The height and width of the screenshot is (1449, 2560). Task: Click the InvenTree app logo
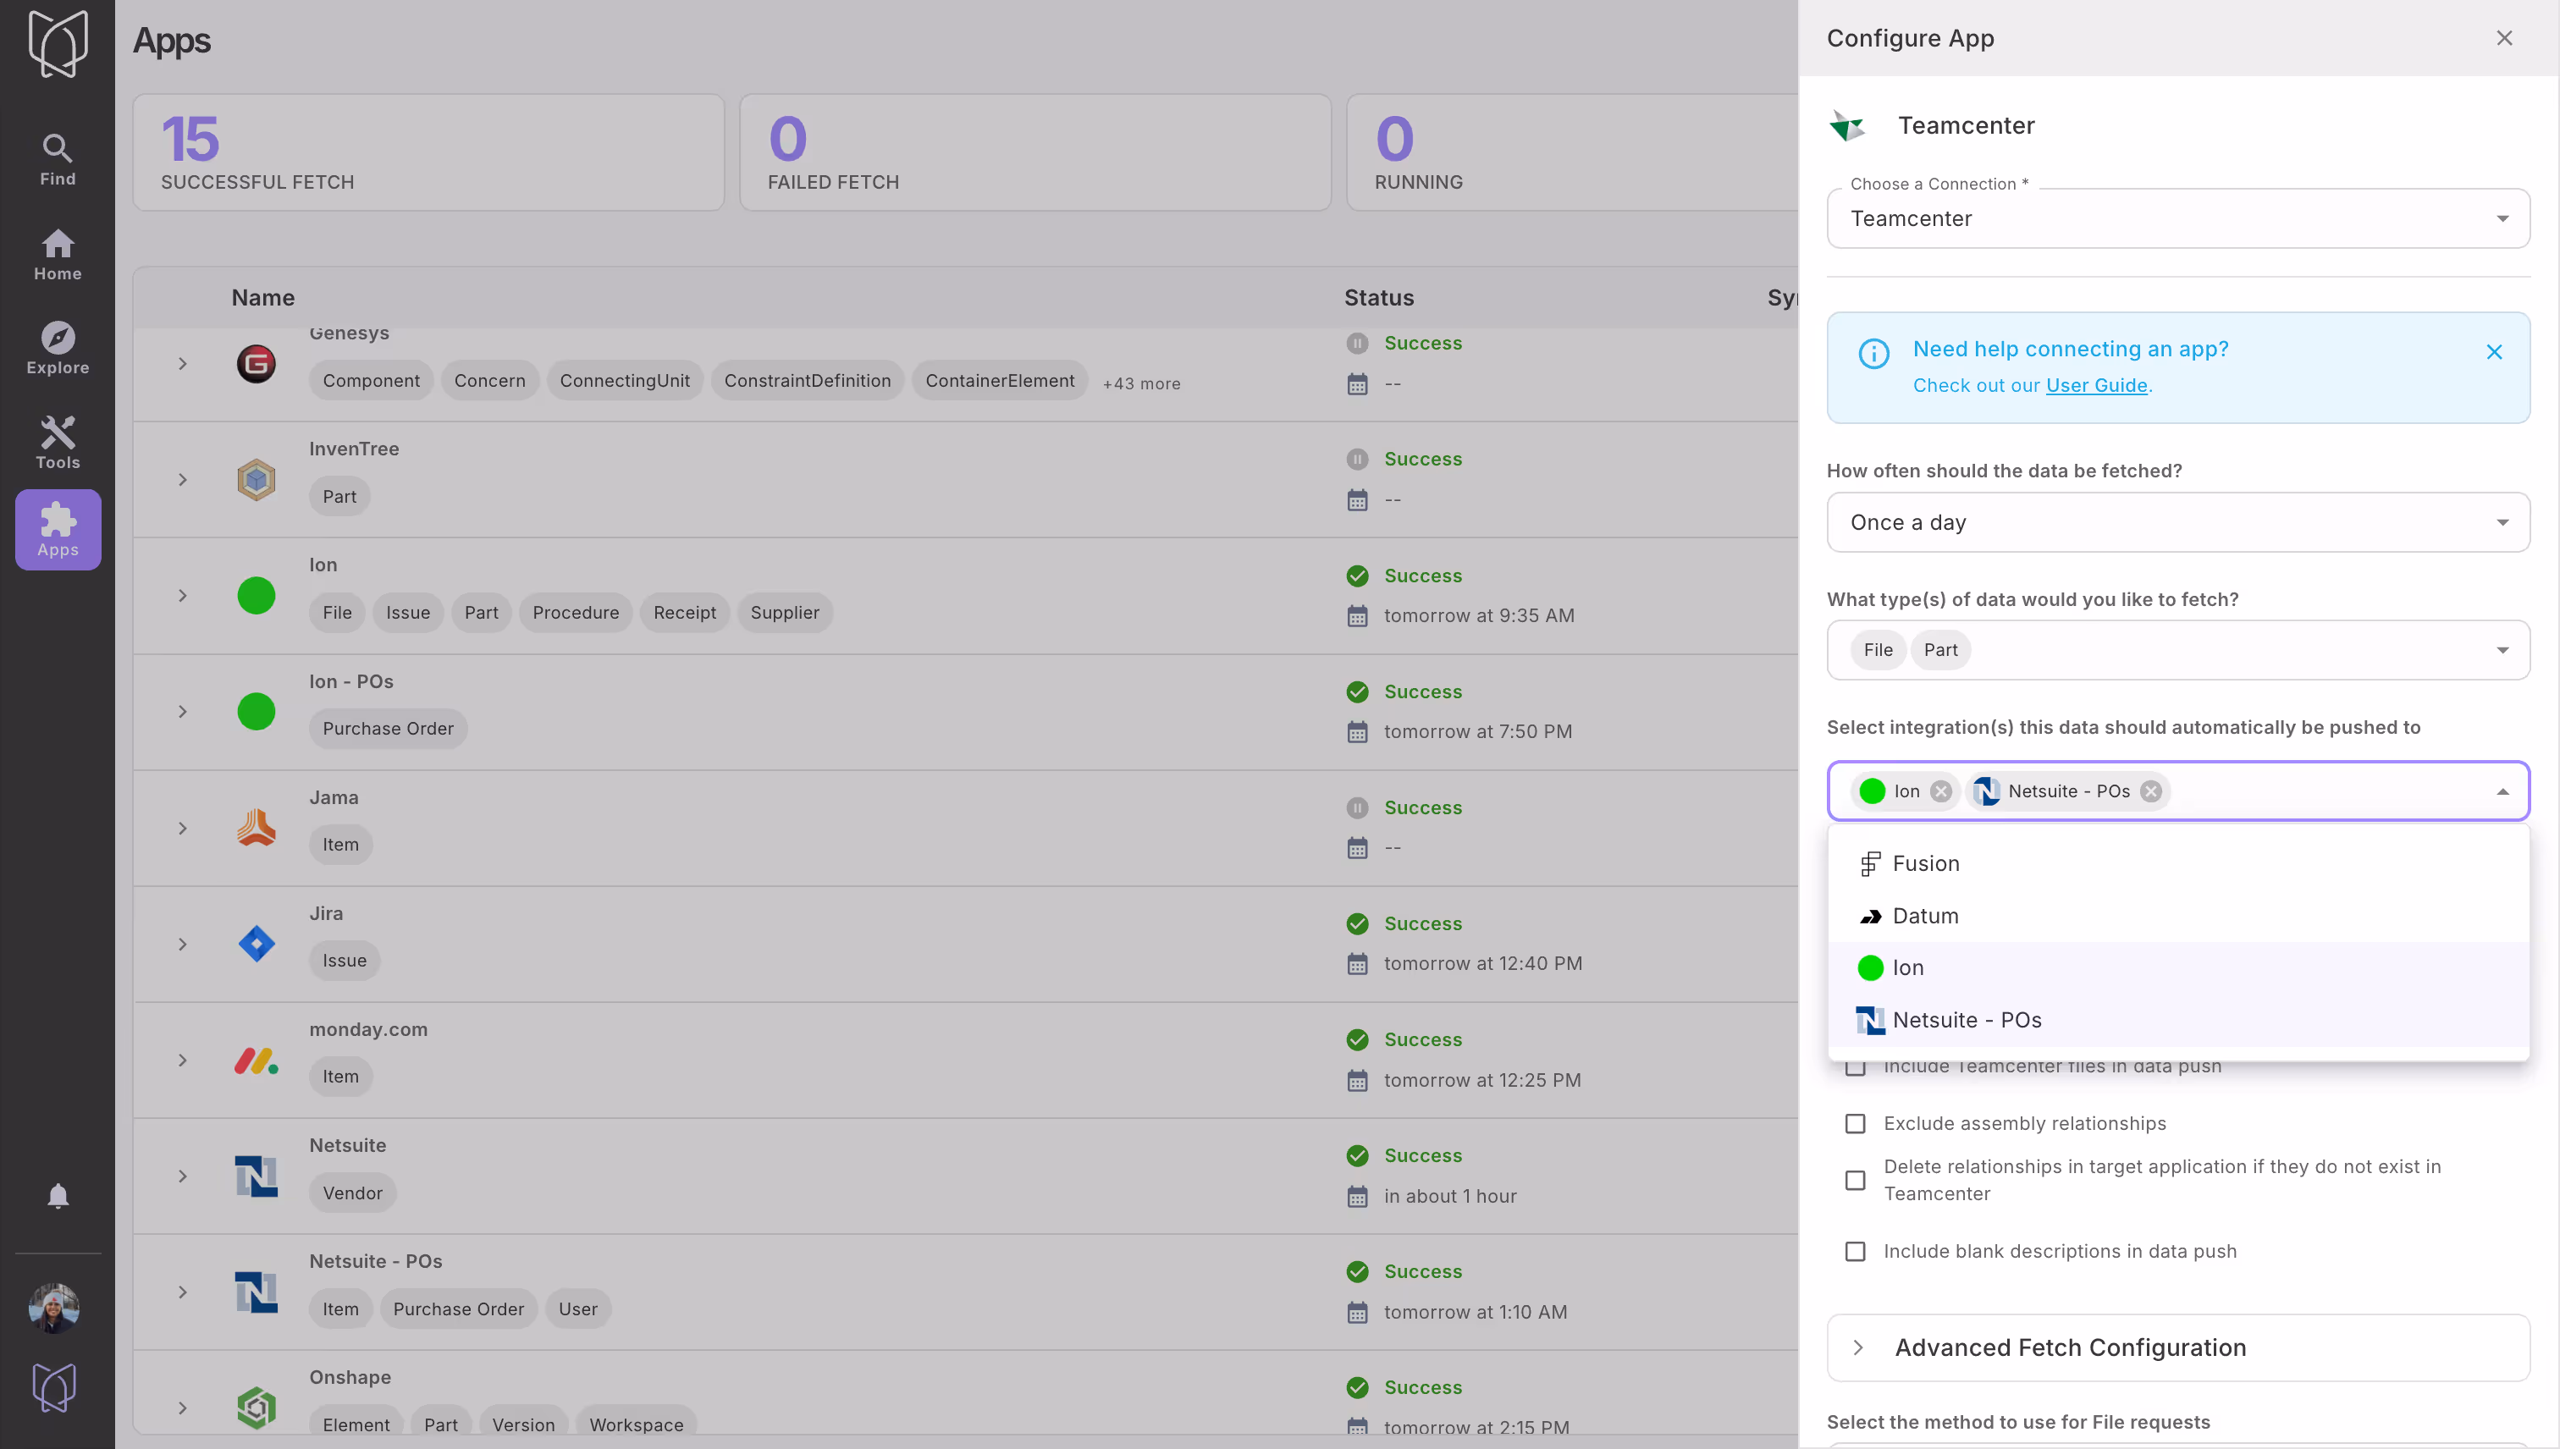click(256, 480)
